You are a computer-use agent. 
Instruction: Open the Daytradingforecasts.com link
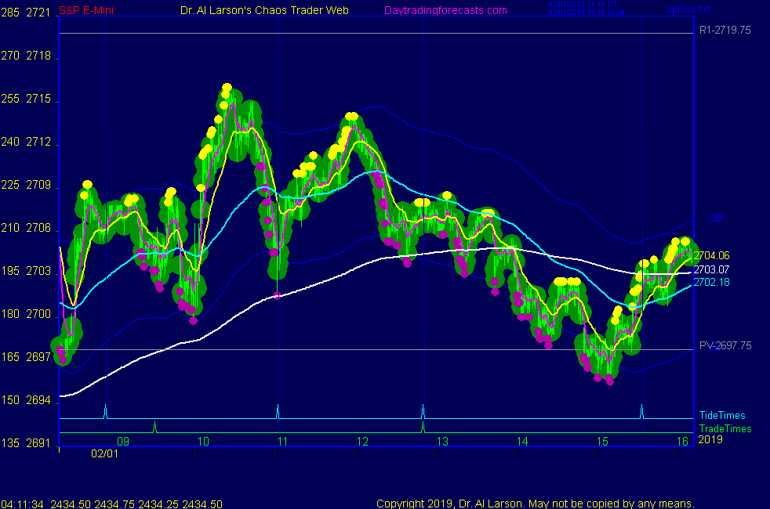click(x=445, y=10)
